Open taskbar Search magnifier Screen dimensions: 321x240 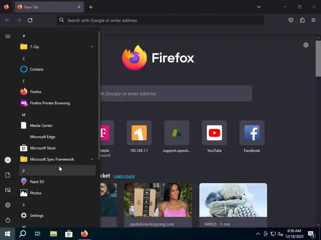pyautogui.click(x=23, y=234)
